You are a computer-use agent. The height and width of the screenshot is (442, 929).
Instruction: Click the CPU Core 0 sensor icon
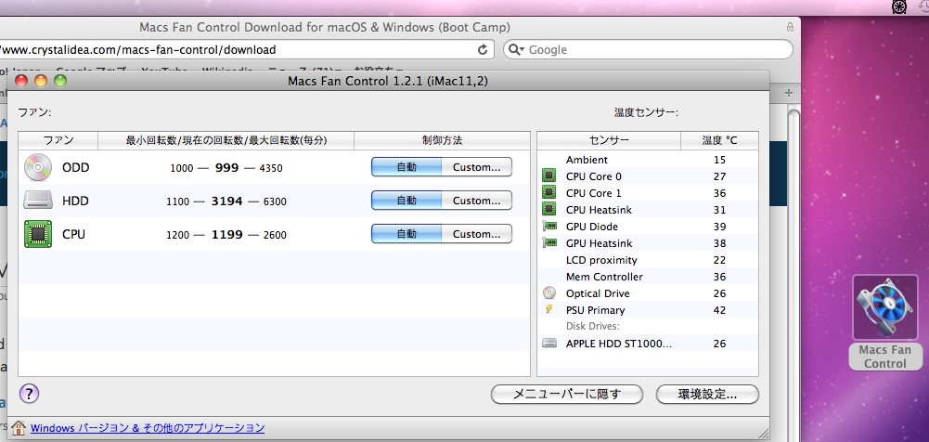coord(549,176)
